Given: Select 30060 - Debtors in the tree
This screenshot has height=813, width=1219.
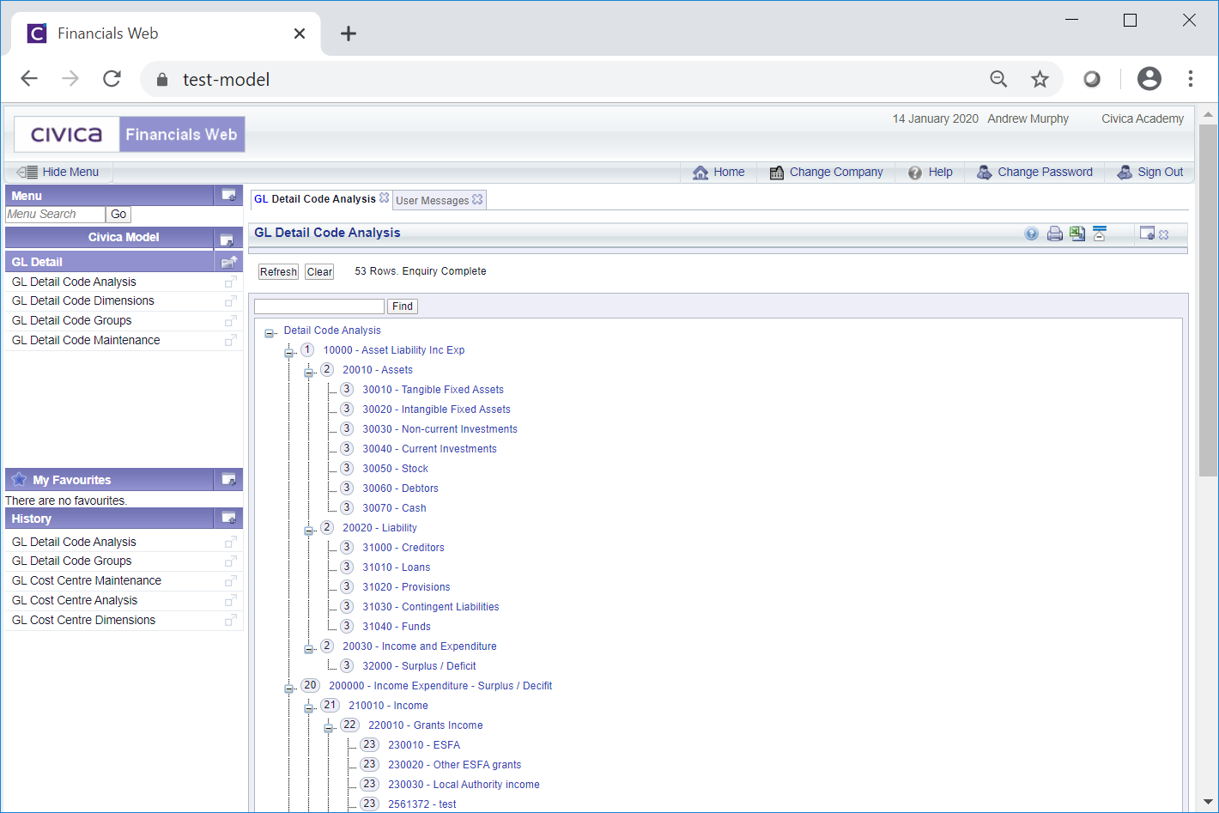Looking at the screenshot, I should (x=400, y=488).
